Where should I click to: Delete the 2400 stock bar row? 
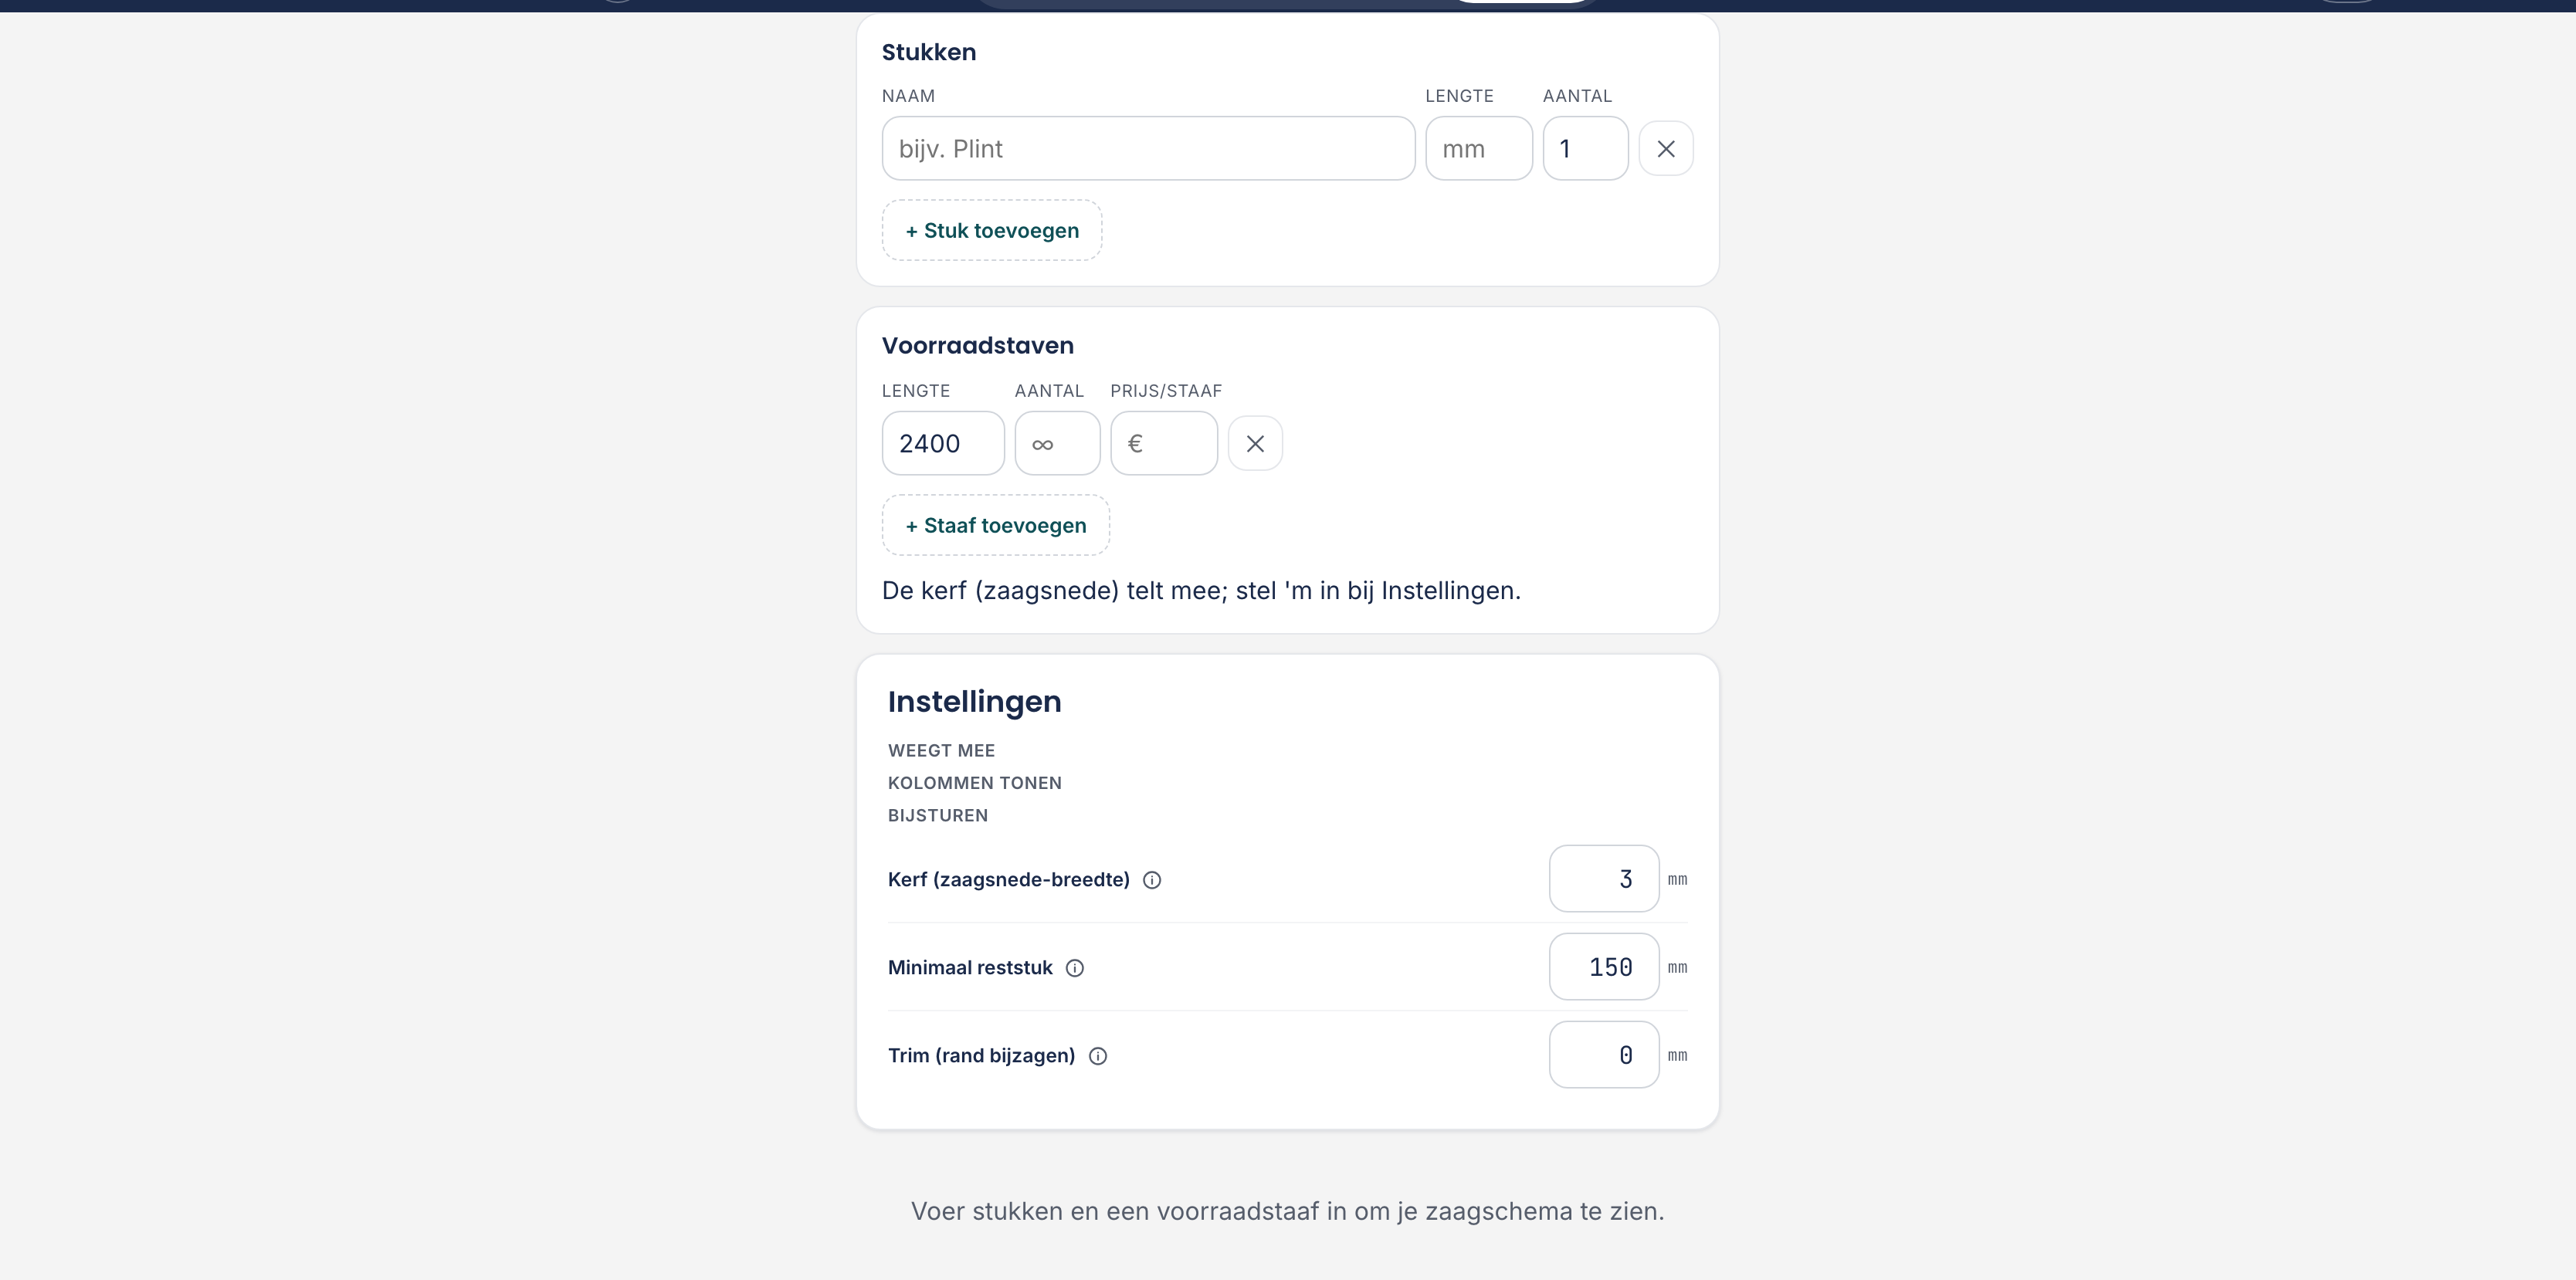(x=1255, y=443)
